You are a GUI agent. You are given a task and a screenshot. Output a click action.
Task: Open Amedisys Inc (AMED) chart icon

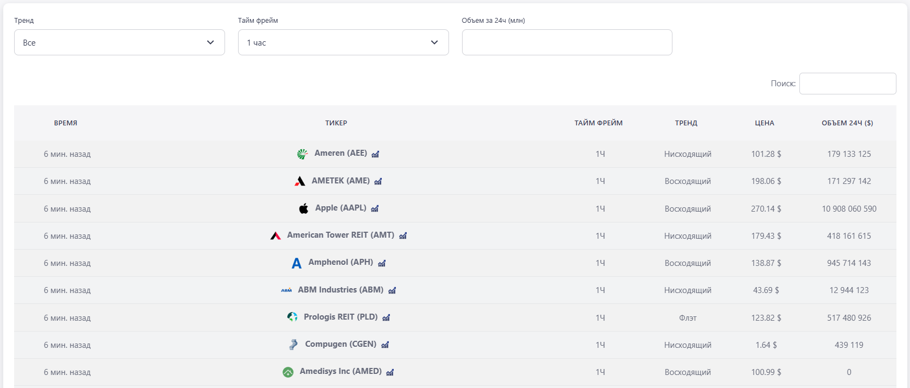(390, 372)
